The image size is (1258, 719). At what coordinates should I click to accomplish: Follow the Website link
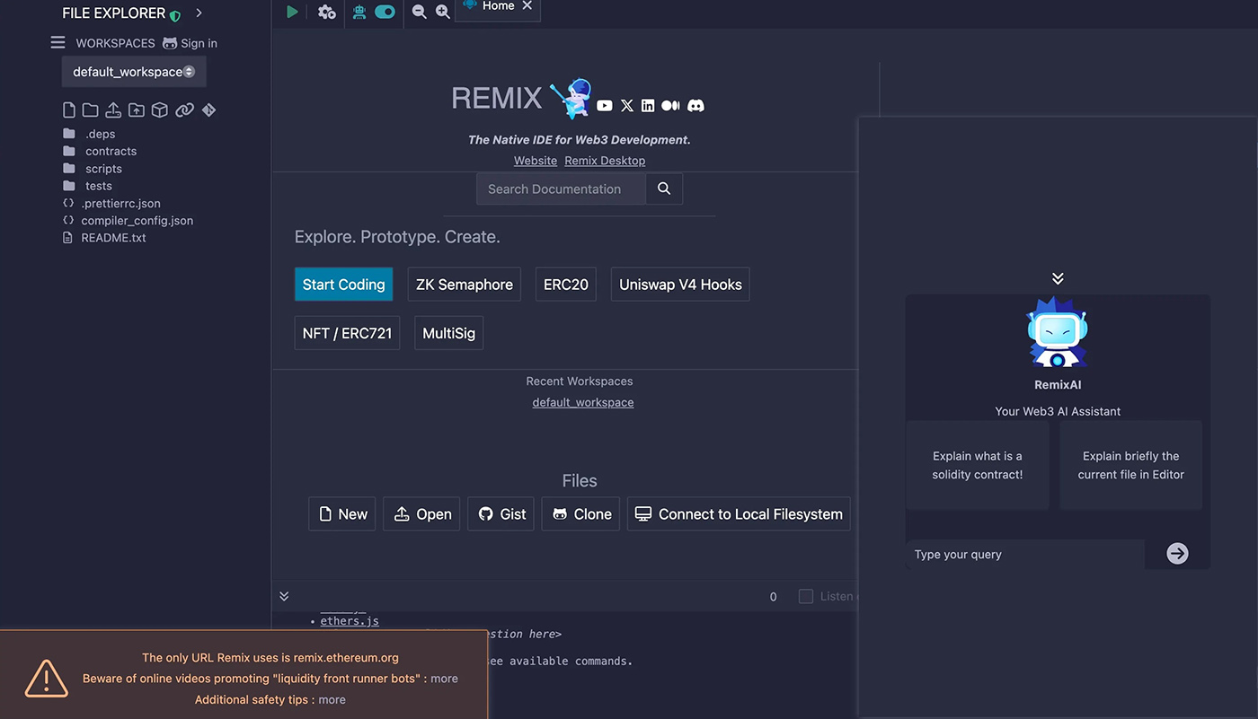coord(536,161)
